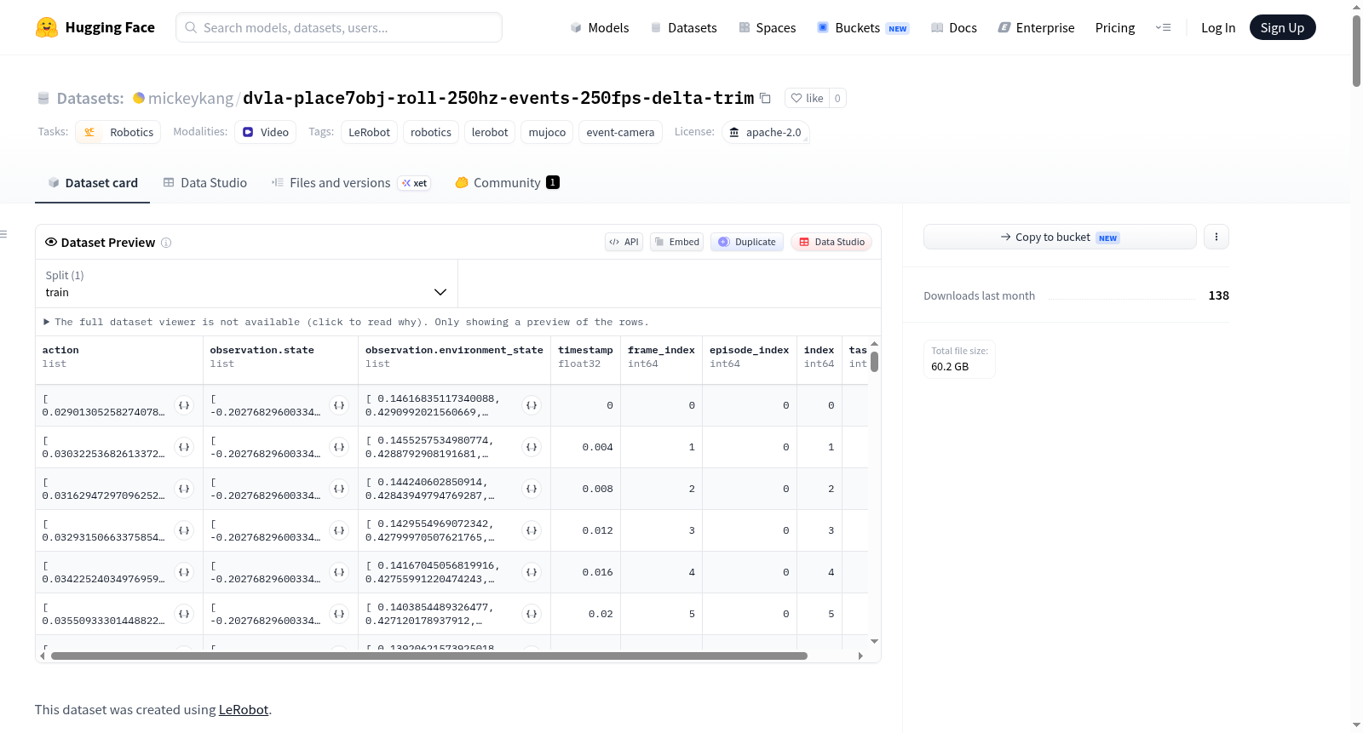Click the mickeykang owner link
This screenshot has width=1363, height=733.
pyautogui.click(x=191, y=98)
